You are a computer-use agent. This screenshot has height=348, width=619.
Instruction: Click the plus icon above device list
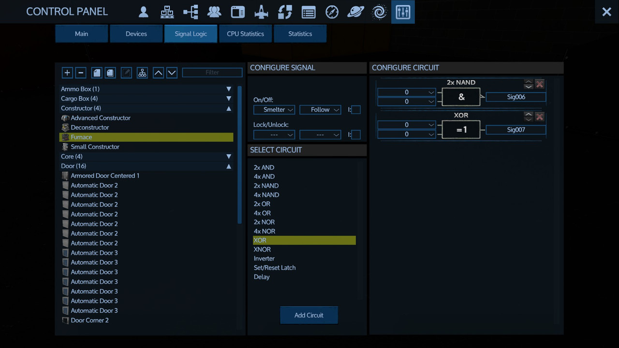coord(67,73)
